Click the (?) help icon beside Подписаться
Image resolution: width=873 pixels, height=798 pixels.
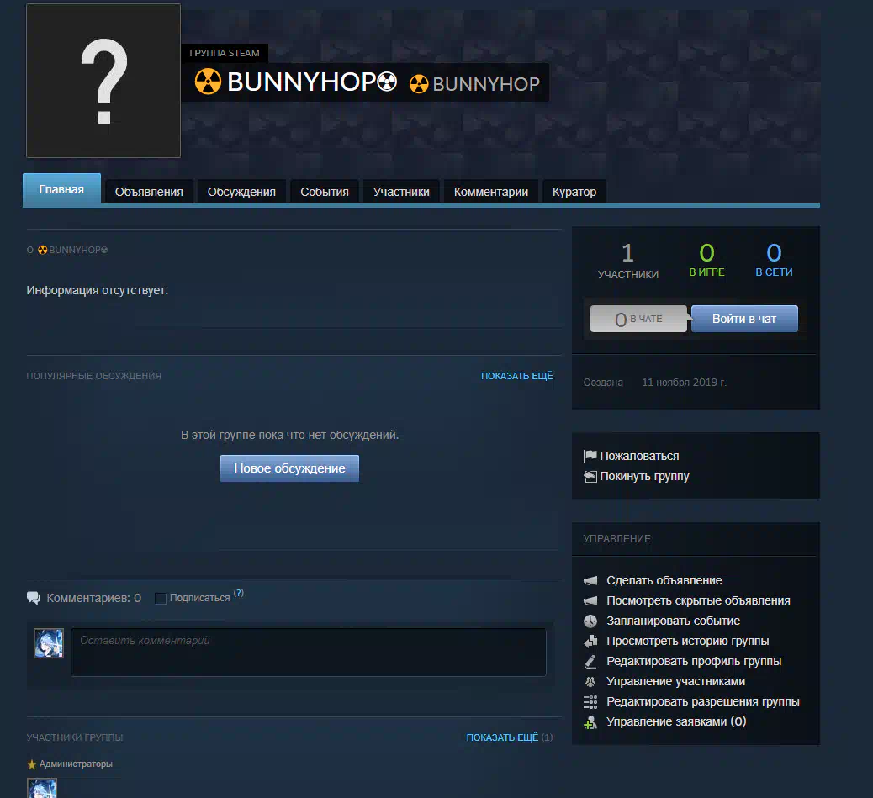(x=239, y=593)
